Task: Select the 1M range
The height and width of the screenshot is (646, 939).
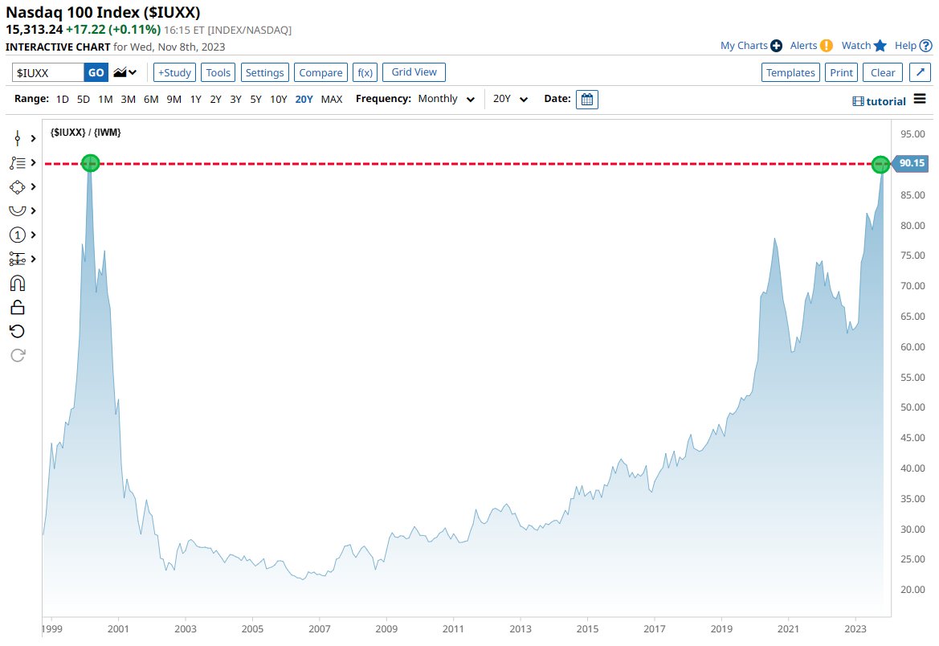Action: coord(105,100)
